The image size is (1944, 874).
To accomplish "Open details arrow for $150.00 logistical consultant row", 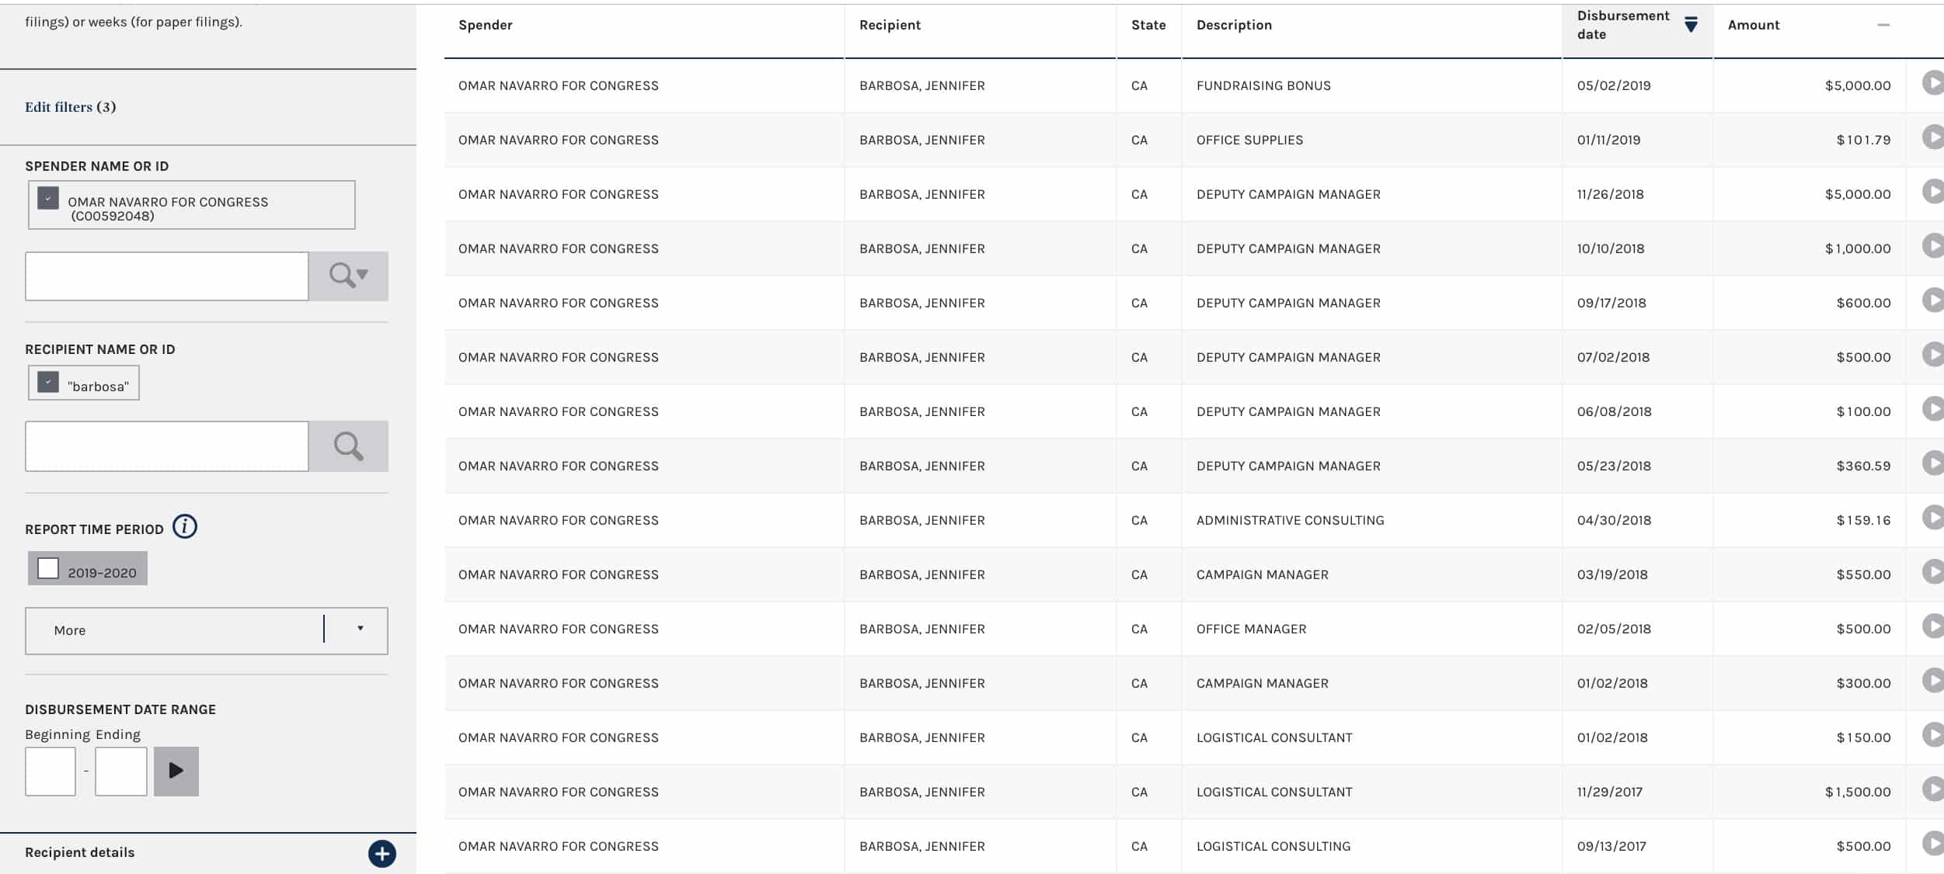I will coord(1933,734).
